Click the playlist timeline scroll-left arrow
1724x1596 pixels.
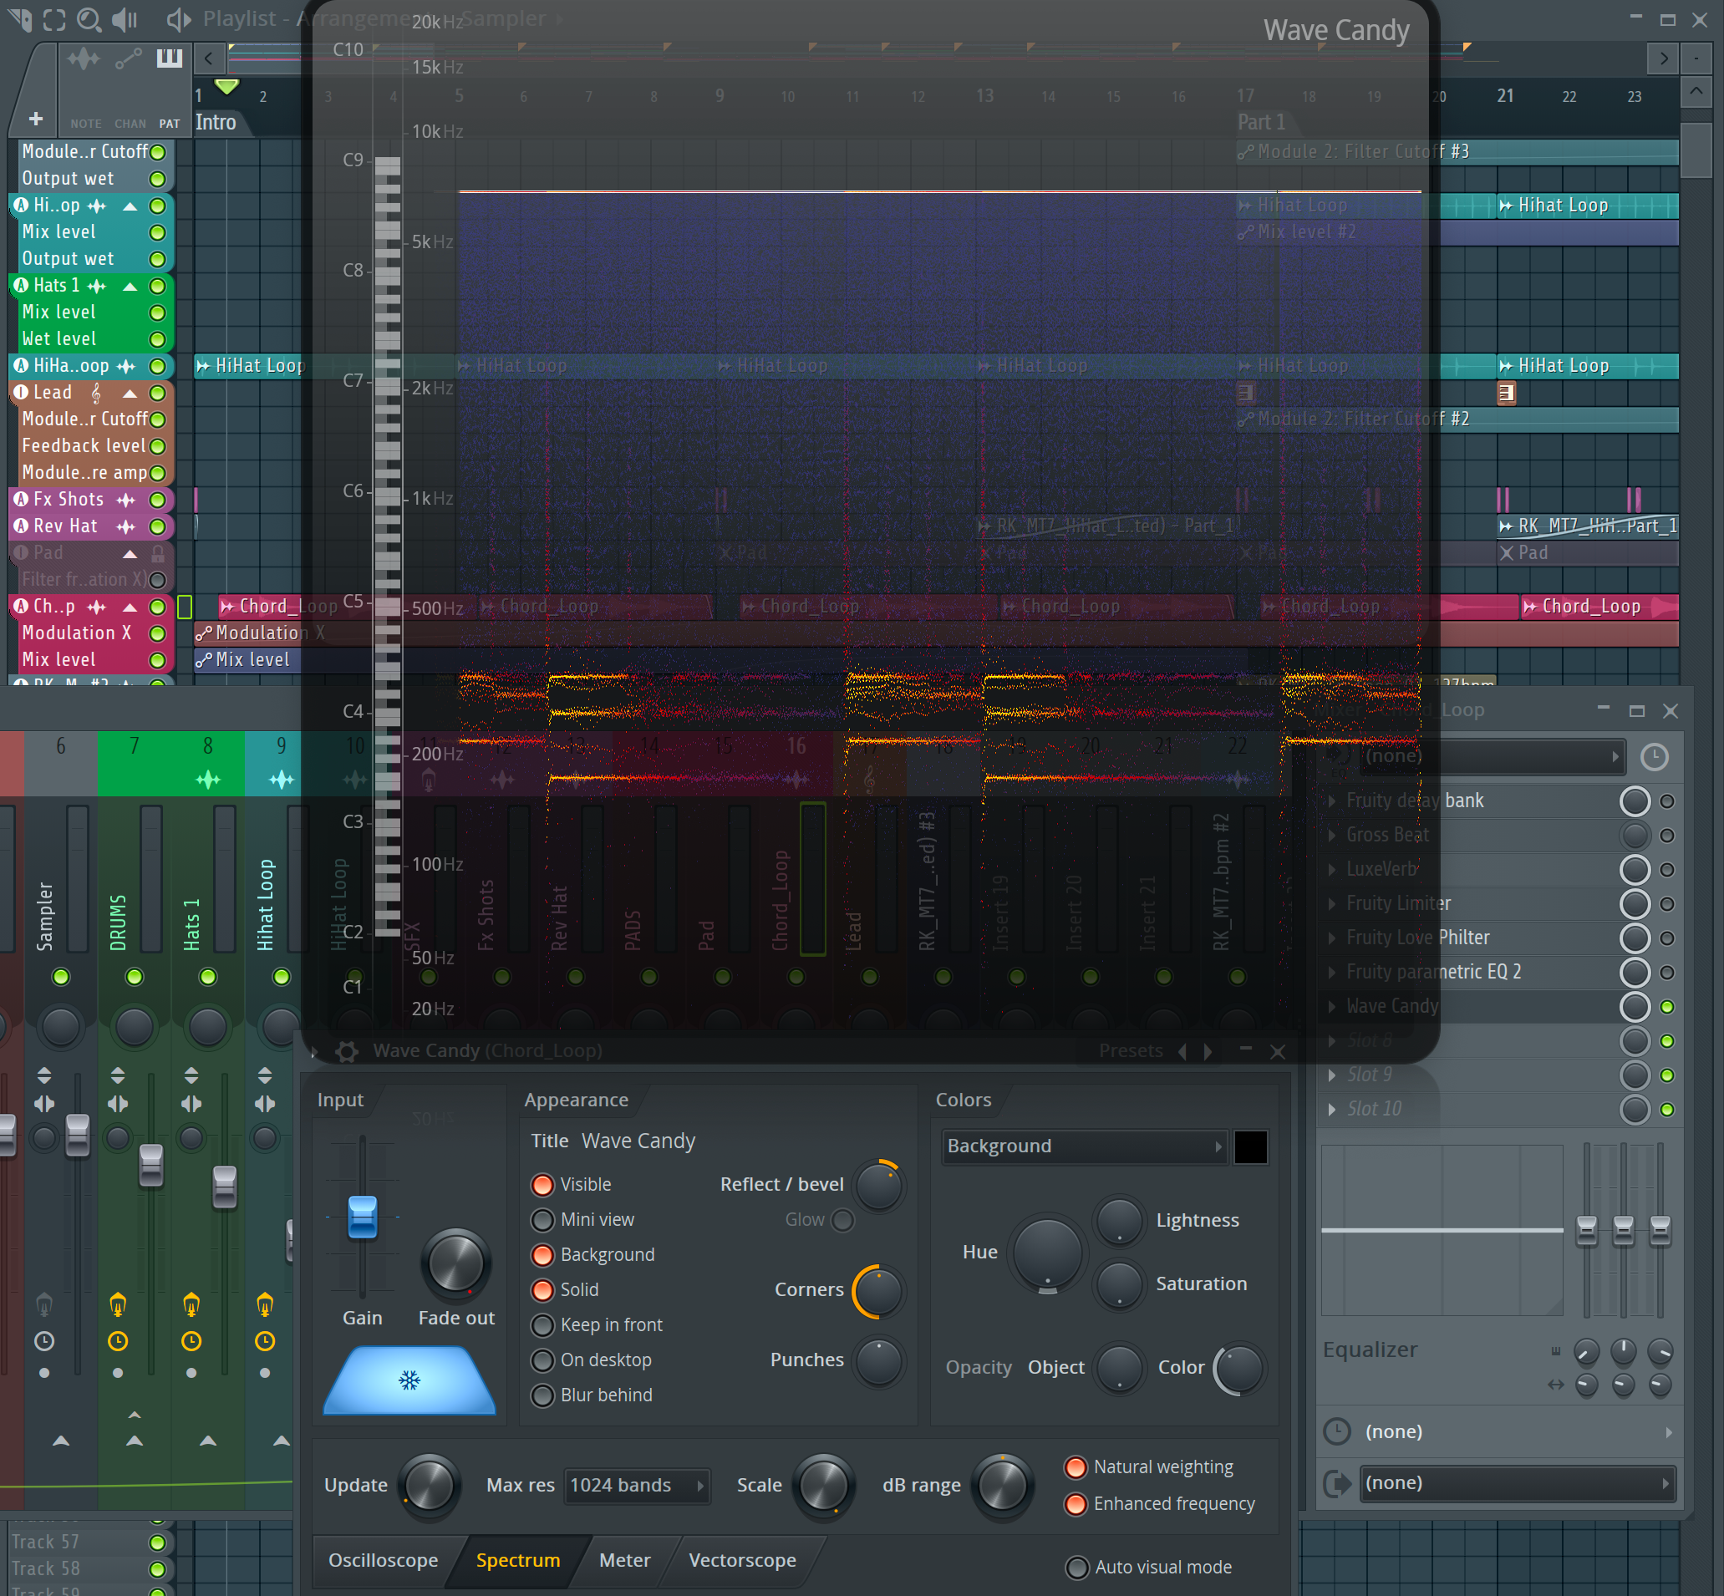208,58
